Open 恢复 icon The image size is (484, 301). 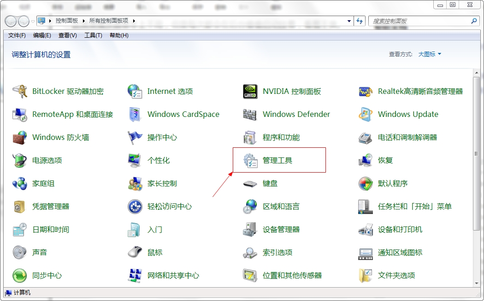click(366, 160)
